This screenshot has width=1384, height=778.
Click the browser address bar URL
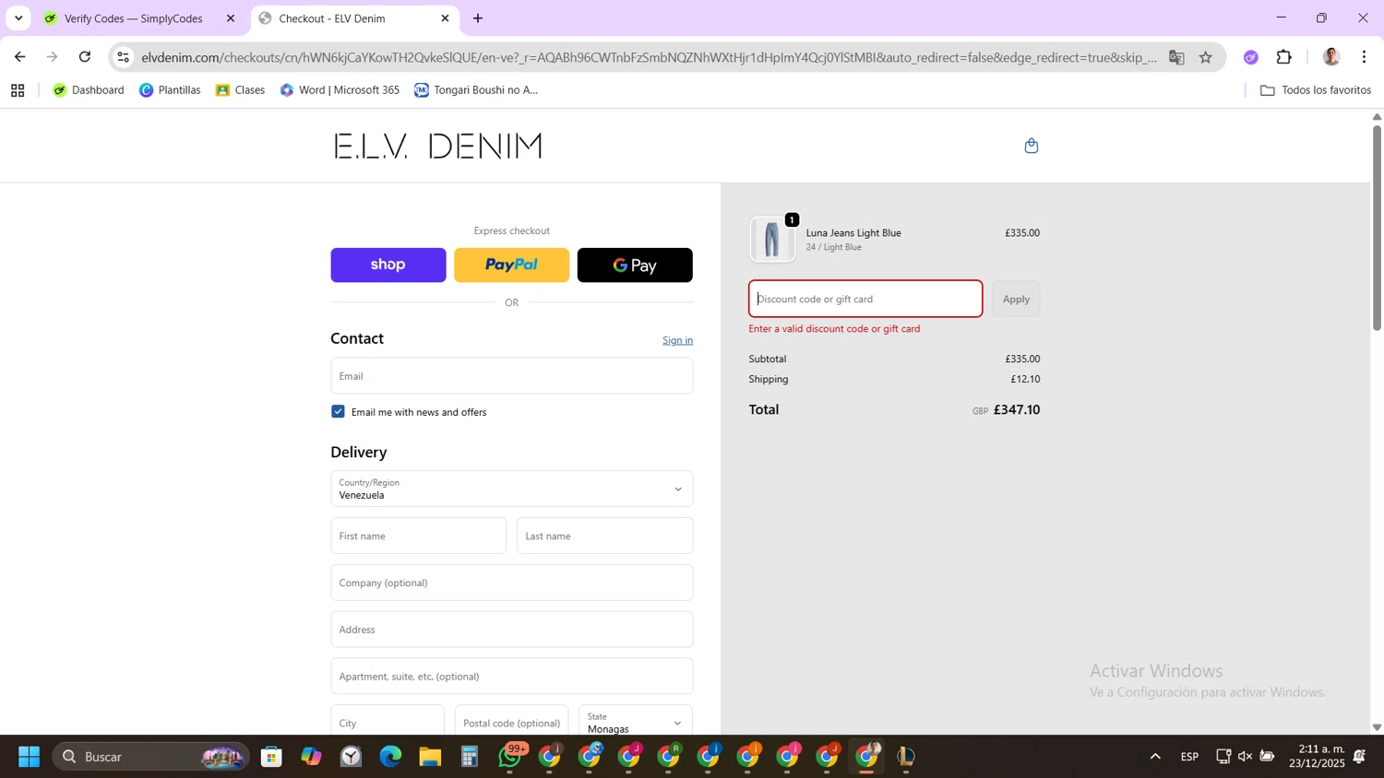click(x=649, y=57)
